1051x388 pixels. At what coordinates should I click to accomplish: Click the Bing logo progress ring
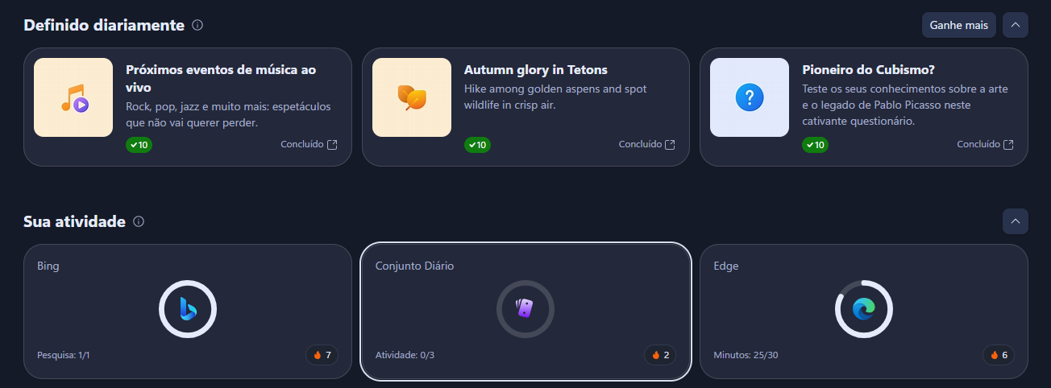click(188, 308)
